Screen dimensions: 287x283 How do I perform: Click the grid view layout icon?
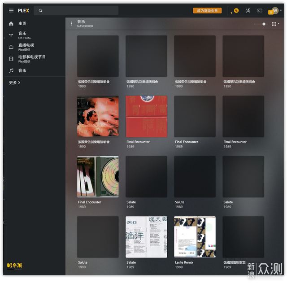coord(274,24)
